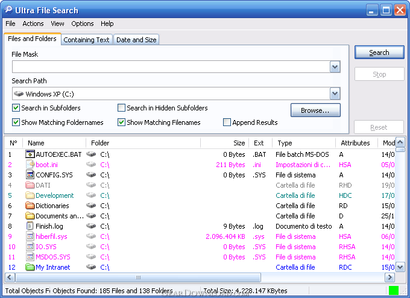410x298 pixels.
Task: Click the horizontal scrollbar thumb
Action: [138, 277]
